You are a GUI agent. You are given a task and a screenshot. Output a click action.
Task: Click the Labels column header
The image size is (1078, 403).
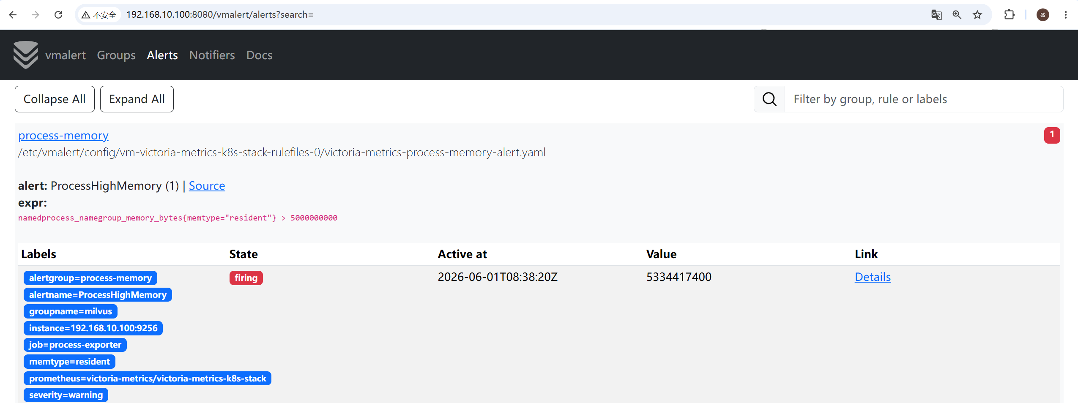click(38, 254)
